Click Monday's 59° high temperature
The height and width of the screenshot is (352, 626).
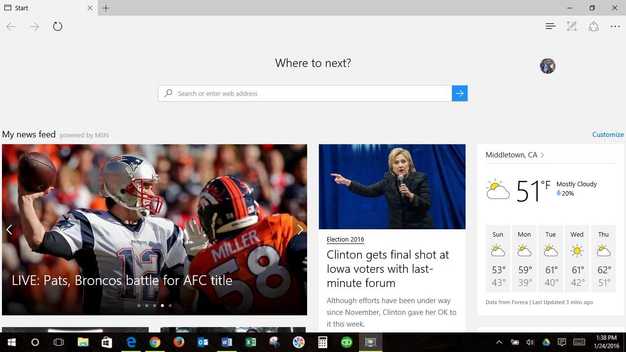[525, 270]
